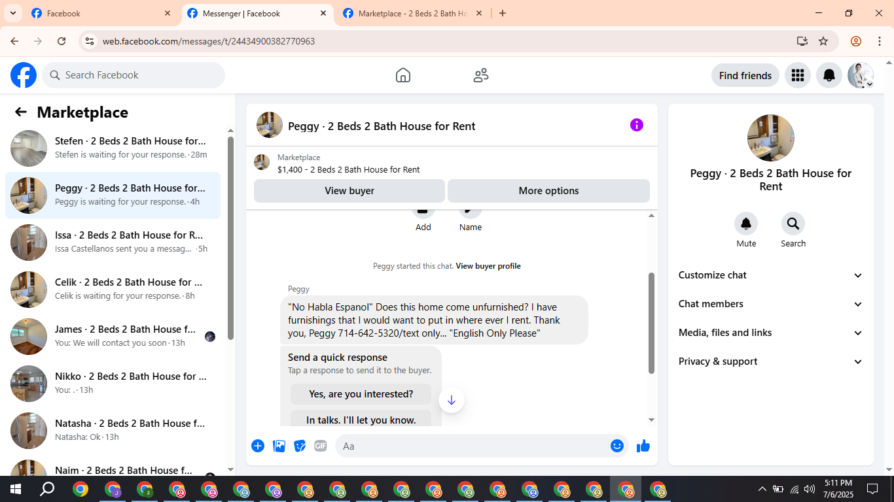Choose a sticker from composer
This screenshot has height=502, width=894.
(x=300, y=446)
